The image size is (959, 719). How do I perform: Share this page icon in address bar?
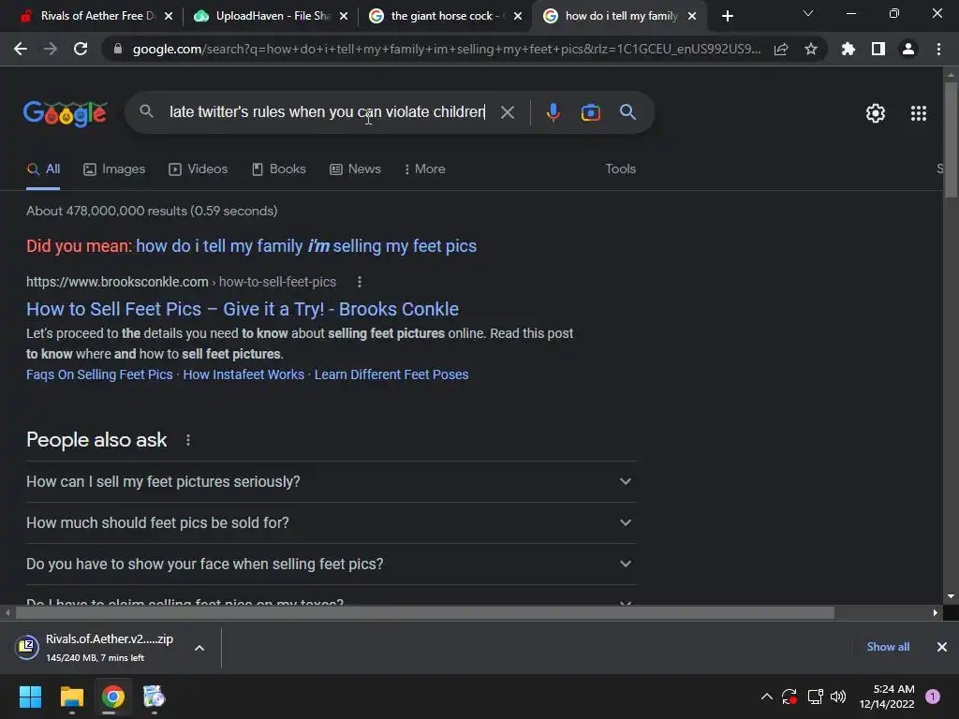(x=781, y=49)
